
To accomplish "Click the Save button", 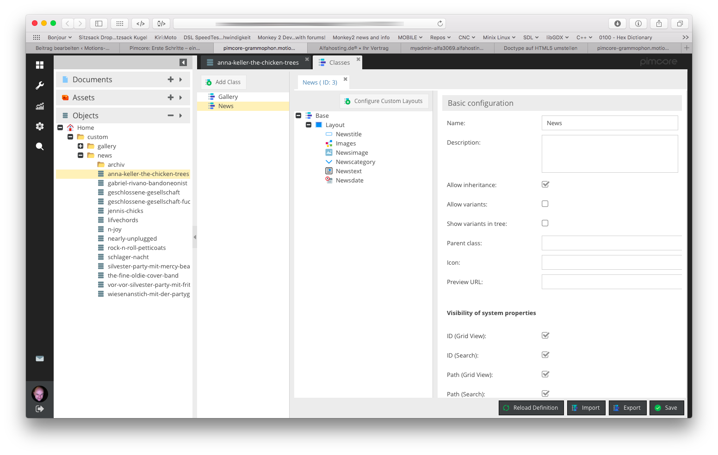I will pos(666,408).
